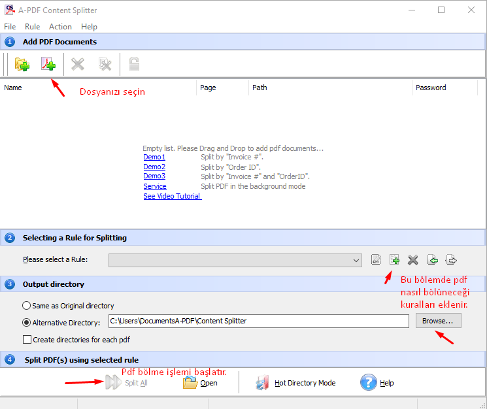Screen dimensions: 487x409
Task: Click the 'Empty list. Please Drag and Drop' message
Action: 233,148
